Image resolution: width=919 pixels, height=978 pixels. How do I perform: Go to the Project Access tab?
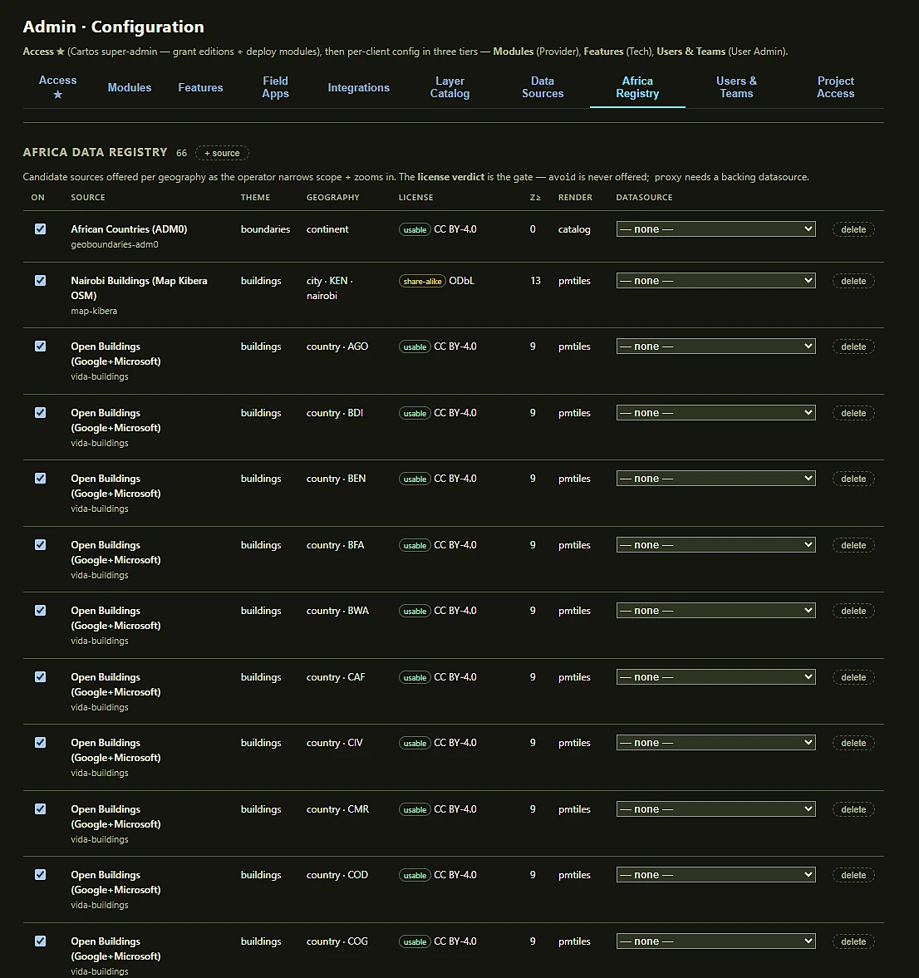(x=835, y=87)
